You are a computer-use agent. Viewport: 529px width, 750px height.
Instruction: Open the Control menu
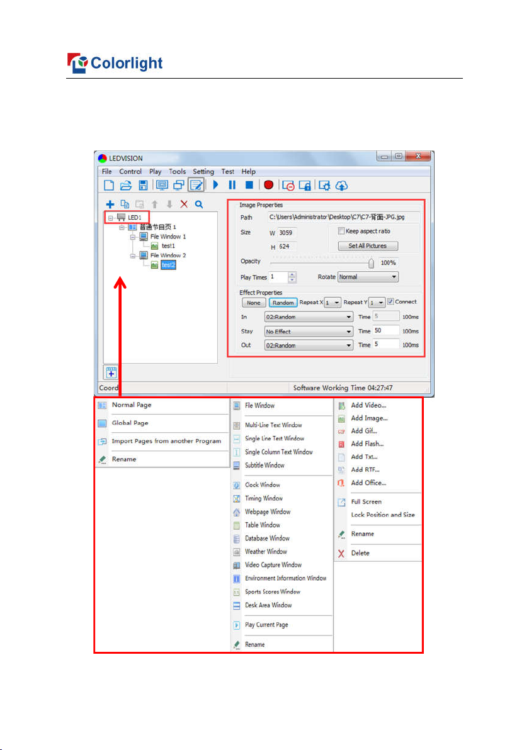pos(130,171)
